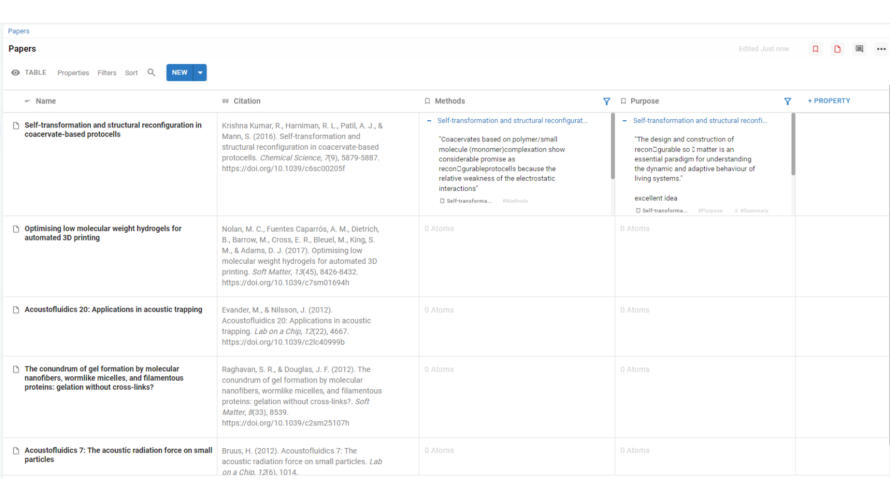Viewport: 890px width, 501px height.
Task: Click the red PDF document icon
Action: 837,49
